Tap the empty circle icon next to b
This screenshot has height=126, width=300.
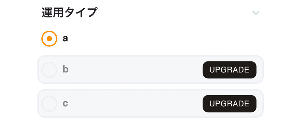click(49, 70)
